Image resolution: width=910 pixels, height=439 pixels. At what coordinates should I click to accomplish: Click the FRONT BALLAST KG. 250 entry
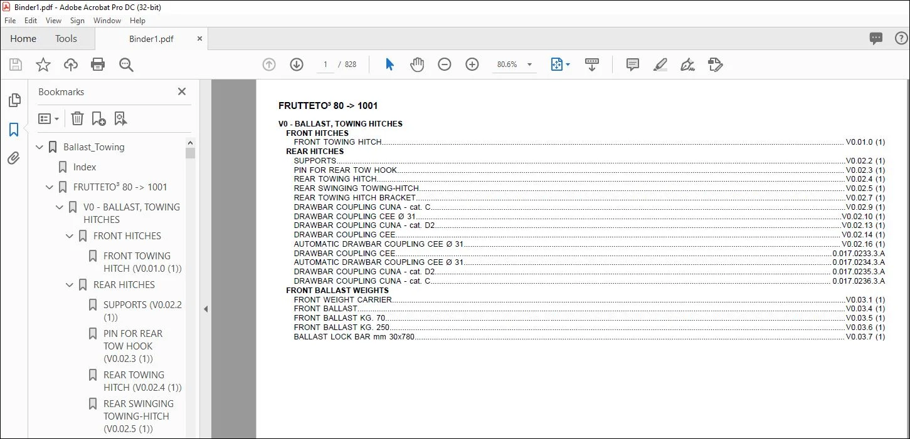pos(589,327)
